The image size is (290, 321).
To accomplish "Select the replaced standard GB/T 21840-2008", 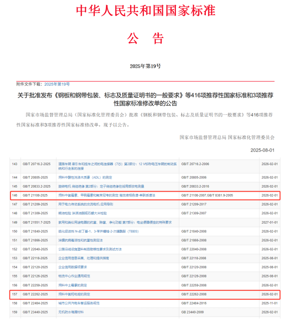I will (194, 231).
